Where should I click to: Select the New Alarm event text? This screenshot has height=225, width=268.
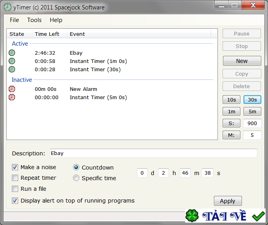pyautogui.click(x=83, y=89)
